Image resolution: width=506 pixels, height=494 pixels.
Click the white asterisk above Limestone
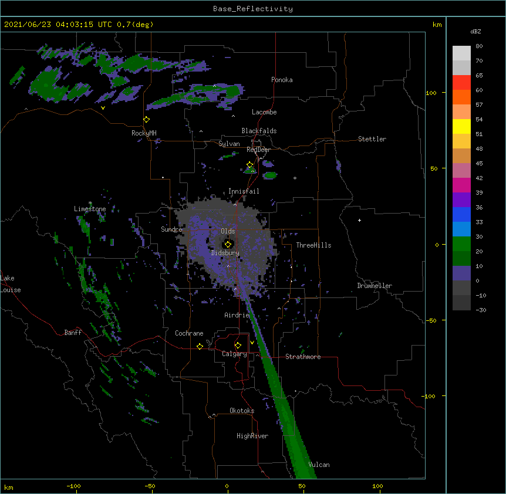[90, 203]
